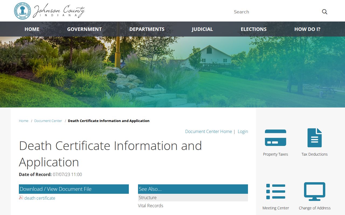Click the 'See Also...' header
The width and height of the screenshot is (345, 215).
pos(193,189)
